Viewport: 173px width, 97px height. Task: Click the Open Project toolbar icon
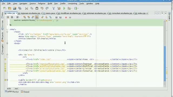[15, 8]
